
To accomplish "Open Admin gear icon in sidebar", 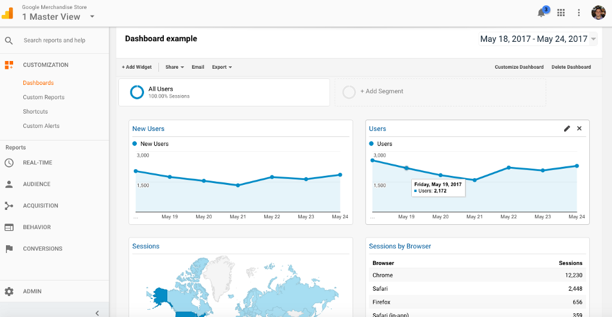I will pos(9,291).
